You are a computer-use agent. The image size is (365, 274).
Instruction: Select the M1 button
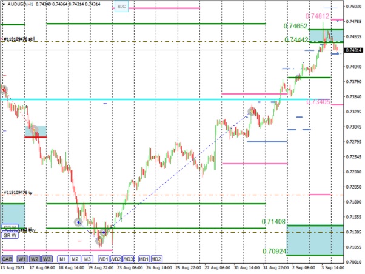click(62, 258)
